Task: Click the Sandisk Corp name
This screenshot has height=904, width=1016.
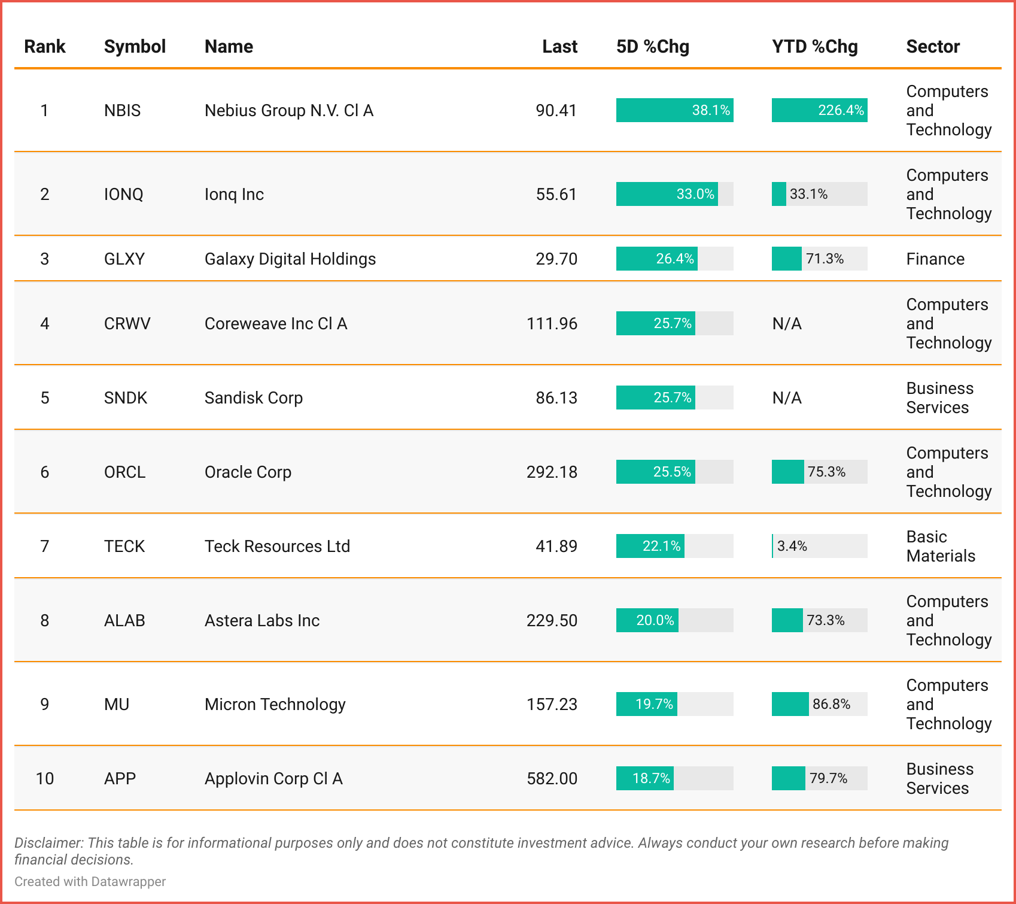Action: click(253, 398)
